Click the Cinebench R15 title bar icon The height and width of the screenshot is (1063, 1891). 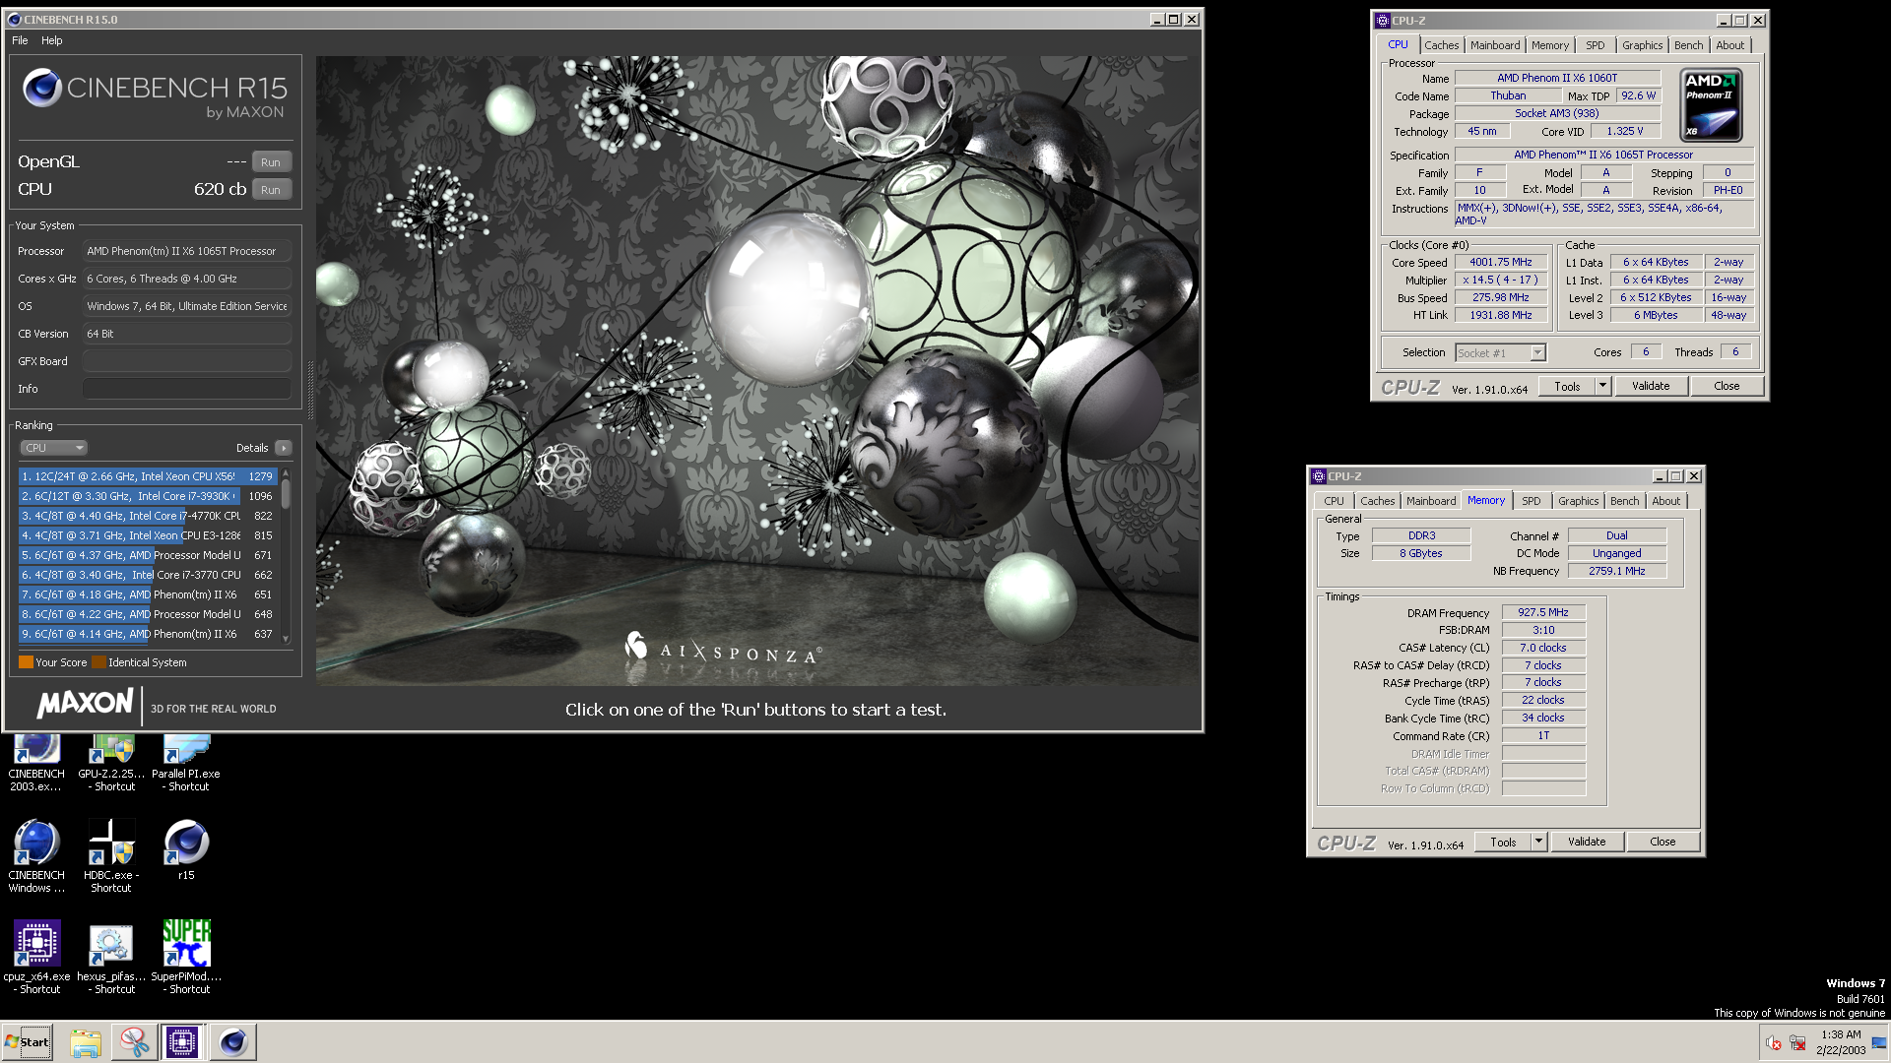point(14,20)
